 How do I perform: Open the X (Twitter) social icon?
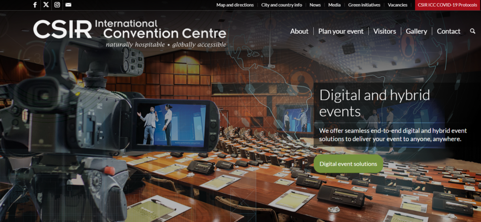[x=46, y=5]
